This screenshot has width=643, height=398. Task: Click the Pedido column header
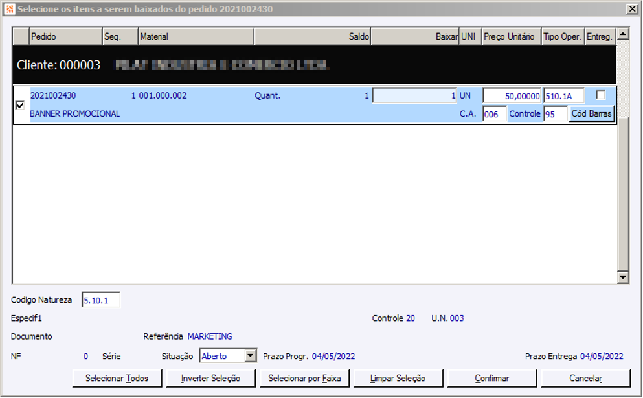pos(65,36)
